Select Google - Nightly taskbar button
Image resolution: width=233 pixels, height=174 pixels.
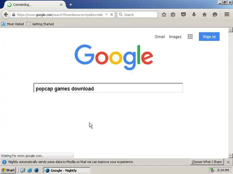(67, 171)
